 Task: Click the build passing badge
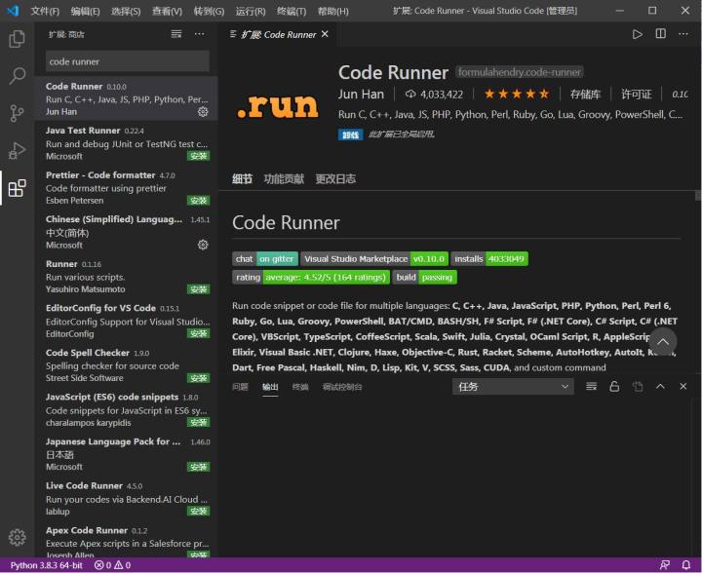[x=425, y=278]
